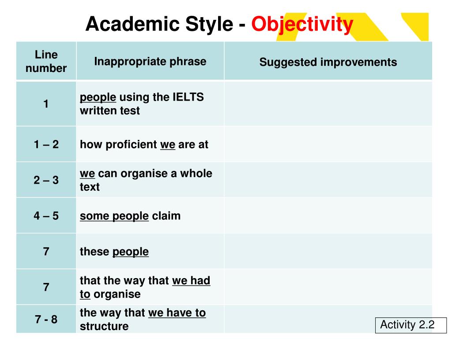Click empty improvement cell for line 1
Screen dimensions: 452x339
point(328,104)
